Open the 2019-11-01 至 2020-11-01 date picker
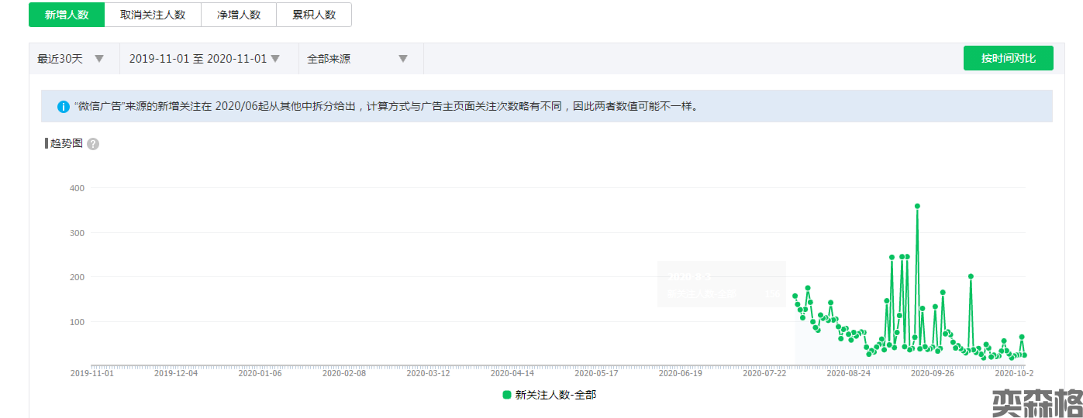Screen dimensions: 1083x418 pos(204,59)
